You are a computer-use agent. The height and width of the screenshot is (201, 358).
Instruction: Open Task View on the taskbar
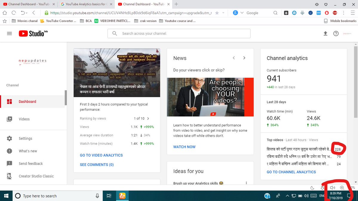[109, 196]
